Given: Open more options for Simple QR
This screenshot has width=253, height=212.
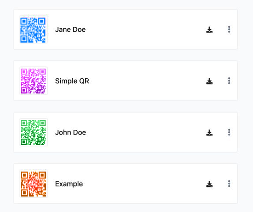Looking at the screenshot, I should 229,80.
